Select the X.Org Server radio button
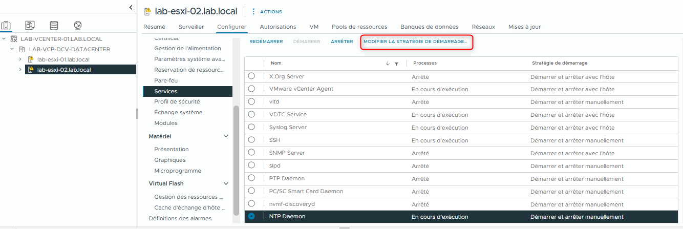Viewport: 683px width, 229px height. click(251, 76)
